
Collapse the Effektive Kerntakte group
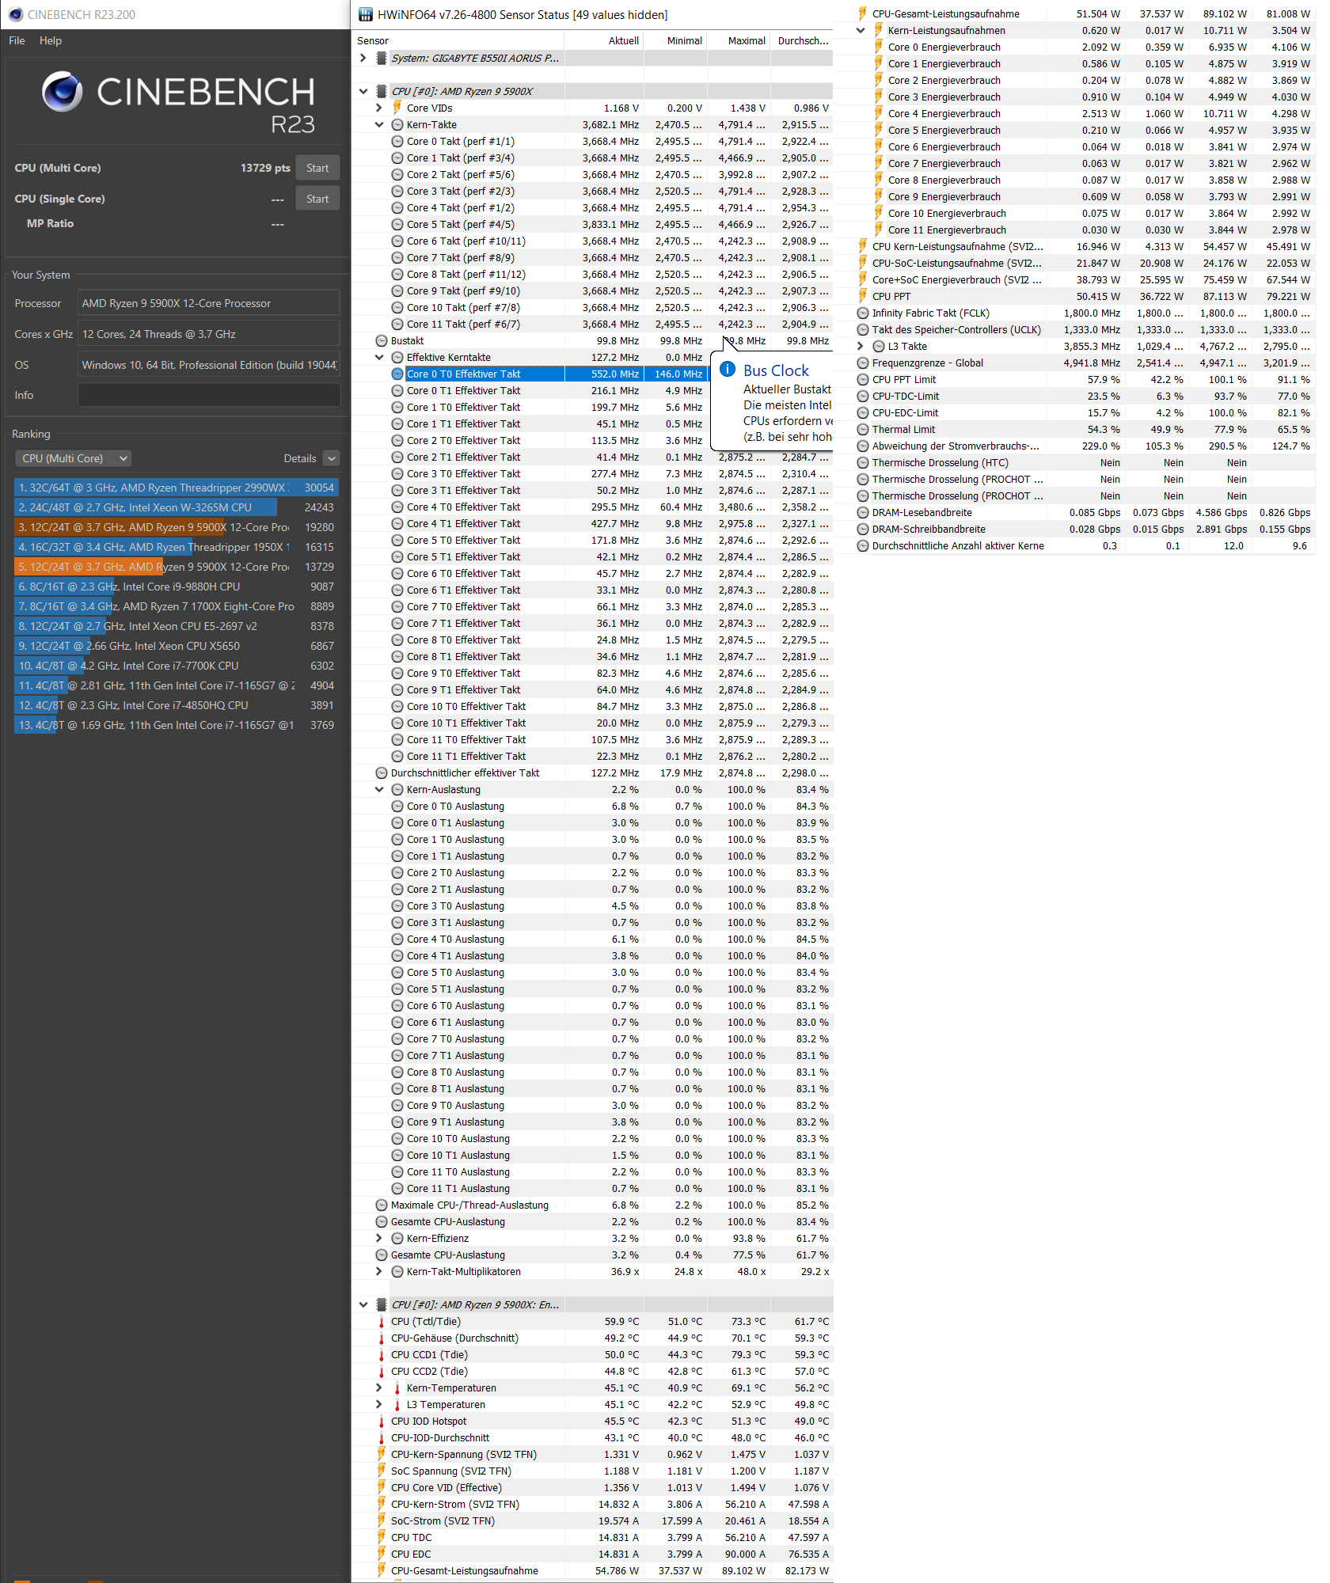click(378, 357)
